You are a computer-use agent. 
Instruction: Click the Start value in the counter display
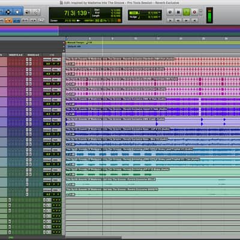(116, 10)
